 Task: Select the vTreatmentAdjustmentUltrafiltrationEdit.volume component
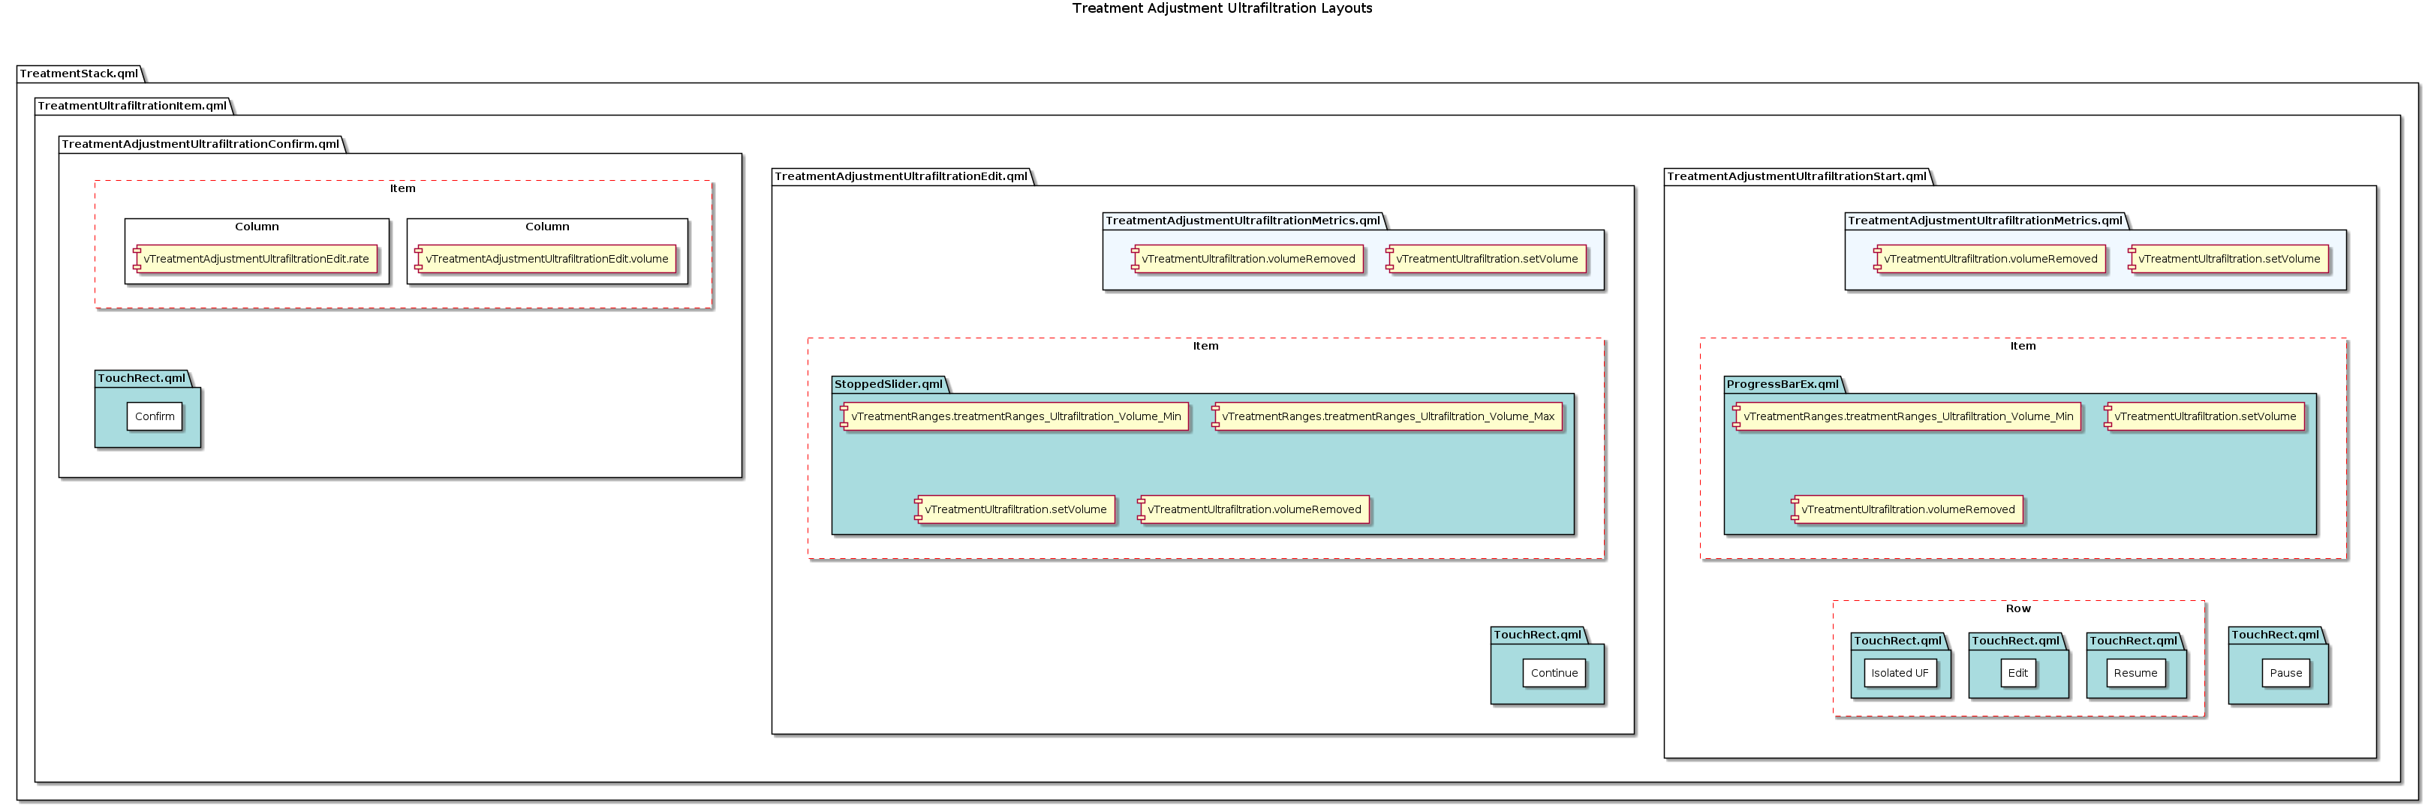pos(547,259)
